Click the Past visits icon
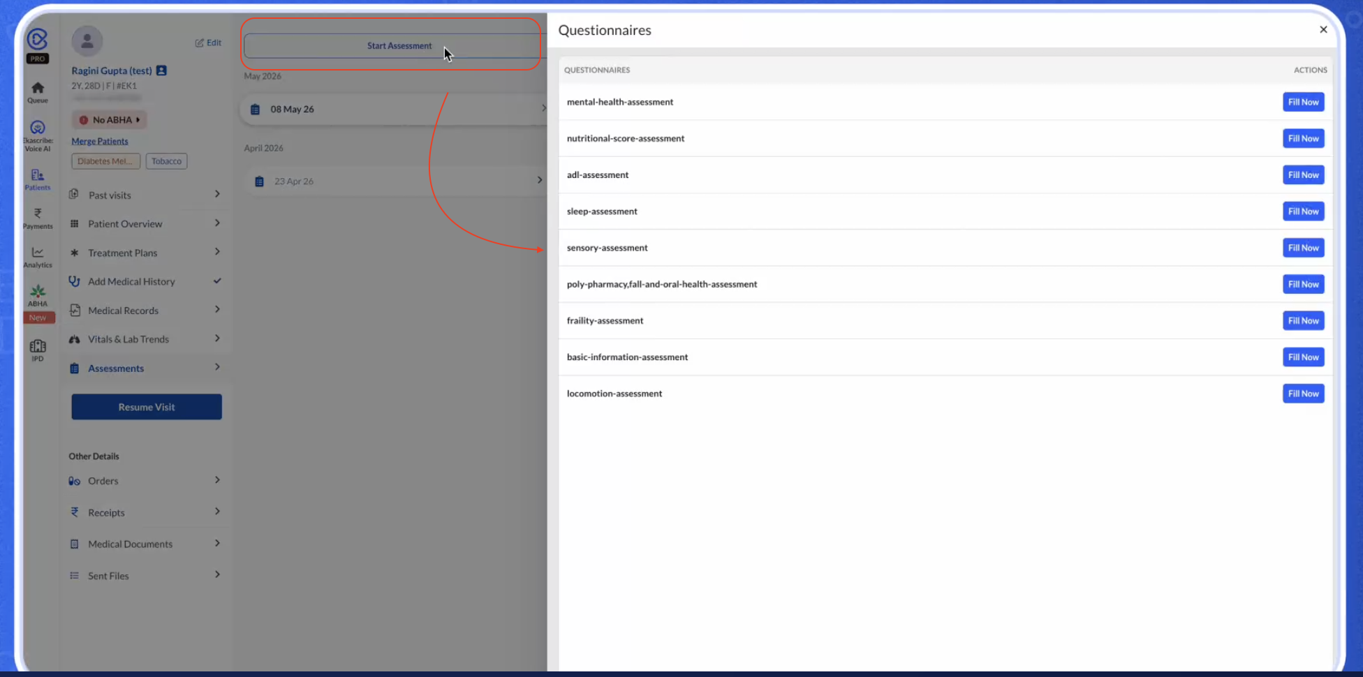This screenshot has height=677, width=1363. click(x=74, y=194)
